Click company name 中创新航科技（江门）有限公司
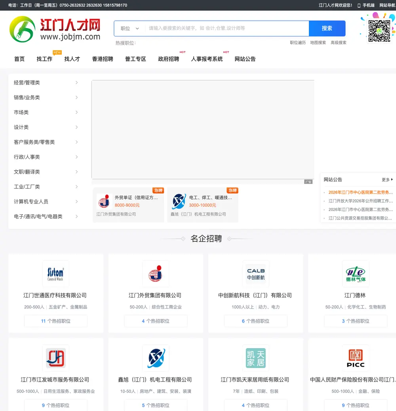 [255, 296]
